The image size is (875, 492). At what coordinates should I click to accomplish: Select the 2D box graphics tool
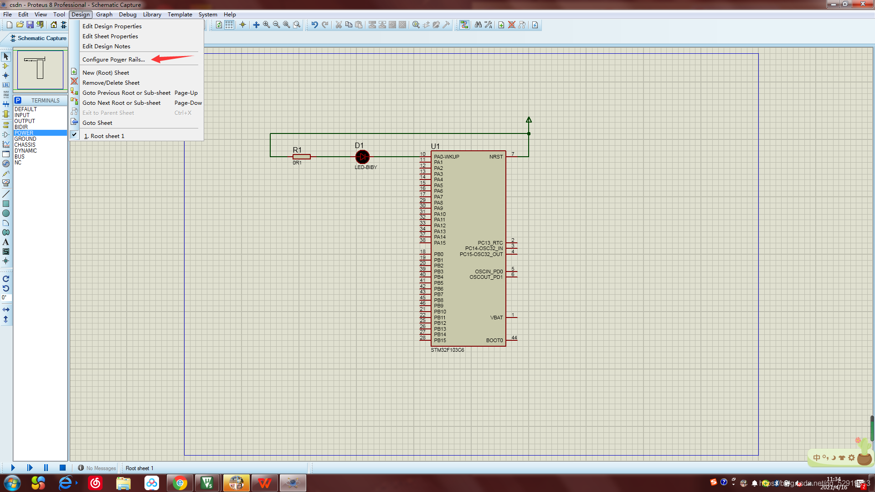[x=6, y=204]
